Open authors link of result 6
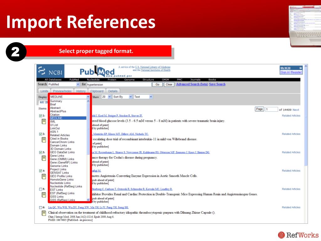This screenshot has height=241, width=321. point(88,207)
